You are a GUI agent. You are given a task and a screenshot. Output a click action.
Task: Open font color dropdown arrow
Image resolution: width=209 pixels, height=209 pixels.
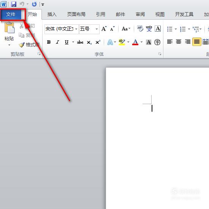142,42
